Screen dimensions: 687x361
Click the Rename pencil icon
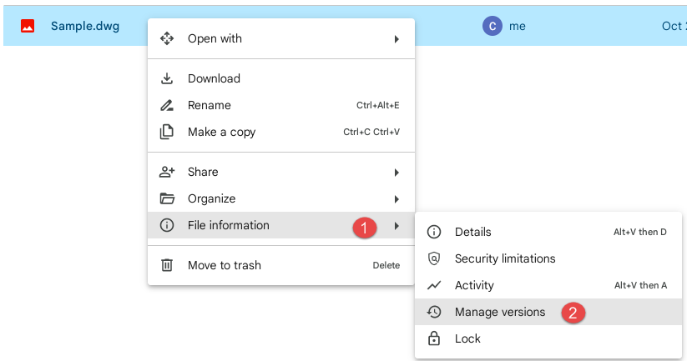166,105
